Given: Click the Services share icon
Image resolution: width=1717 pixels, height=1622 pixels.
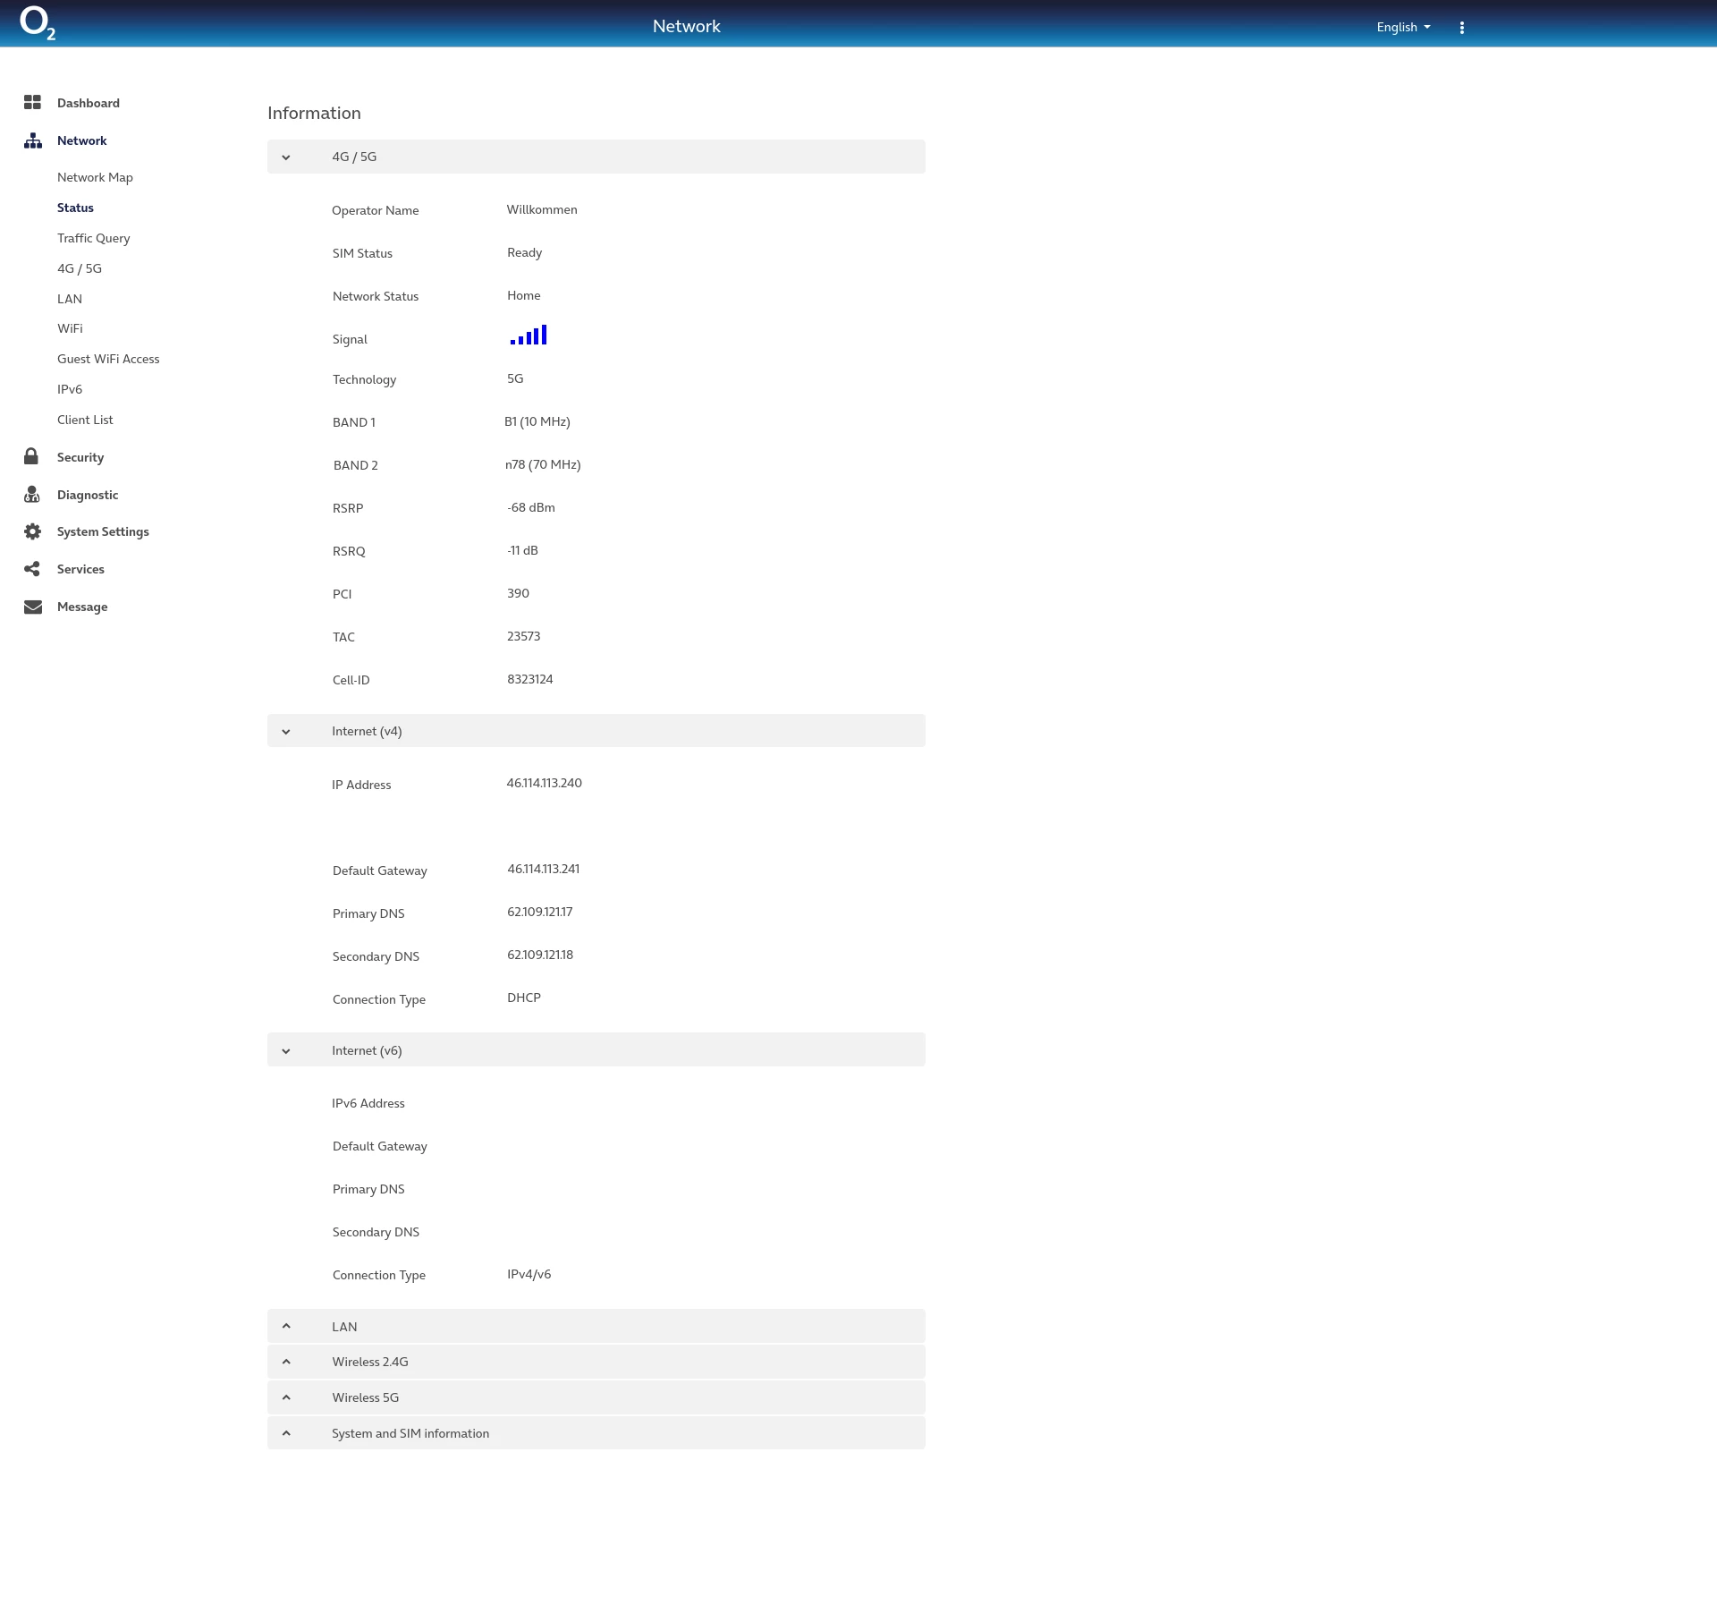Looking at the screenshot, I should (32, 569).
